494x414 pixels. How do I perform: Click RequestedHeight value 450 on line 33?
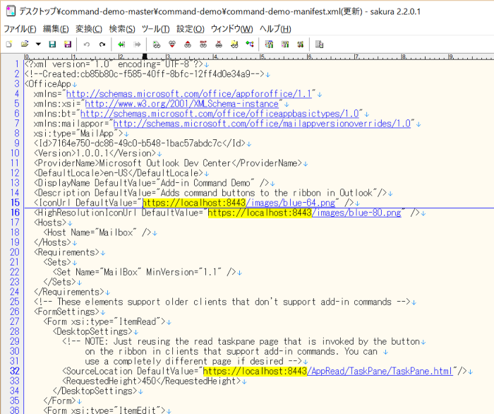[149, 381]
